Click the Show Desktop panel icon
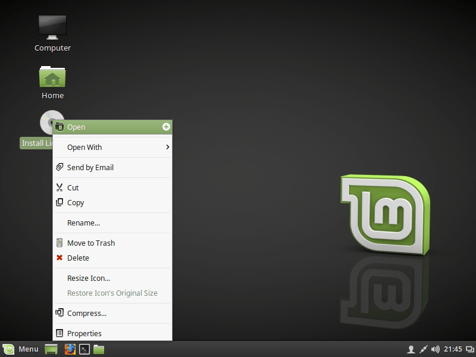This screenshot has width=476, height=357. (51, 349)
